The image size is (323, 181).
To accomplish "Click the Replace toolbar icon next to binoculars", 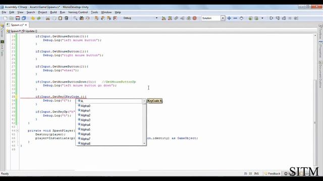I will tap(88, 18).
